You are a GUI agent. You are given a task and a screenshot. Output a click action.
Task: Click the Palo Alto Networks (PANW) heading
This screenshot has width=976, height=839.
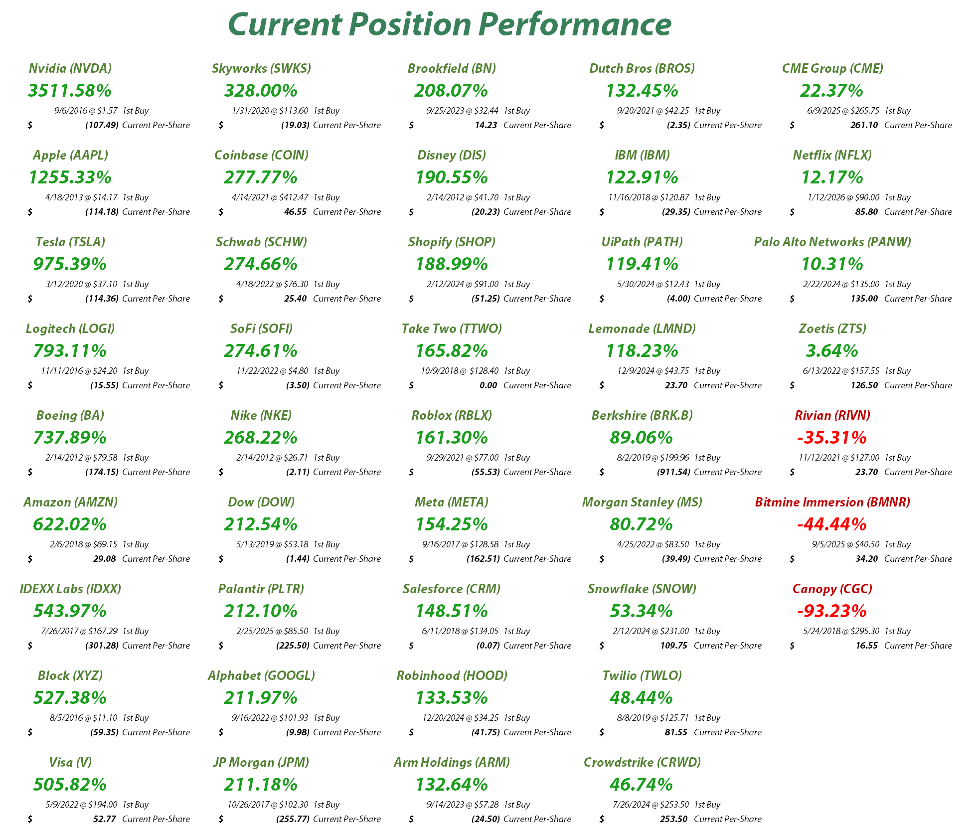point(832,242)
